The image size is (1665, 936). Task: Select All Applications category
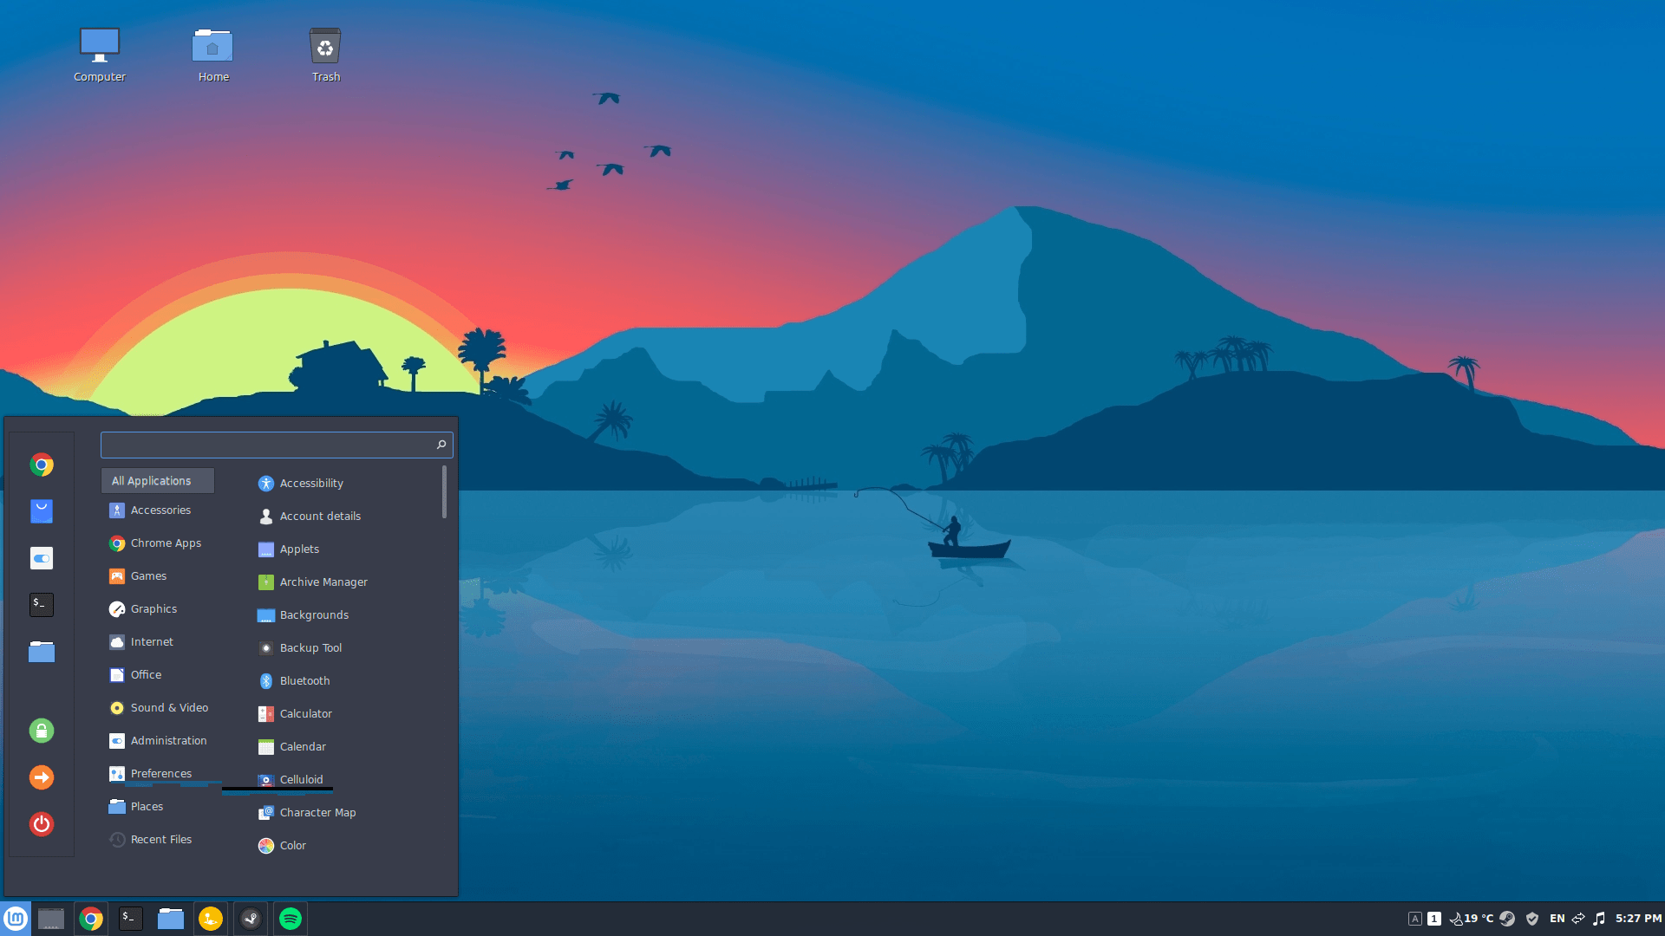[x=158, y=481]
